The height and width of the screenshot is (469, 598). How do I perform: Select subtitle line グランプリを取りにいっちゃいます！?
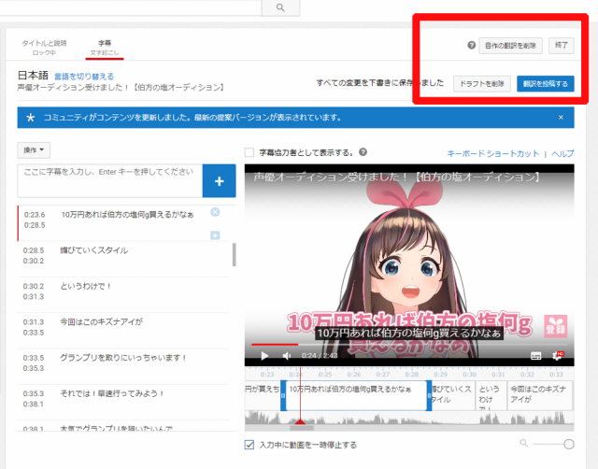click(x=123, y=358)
